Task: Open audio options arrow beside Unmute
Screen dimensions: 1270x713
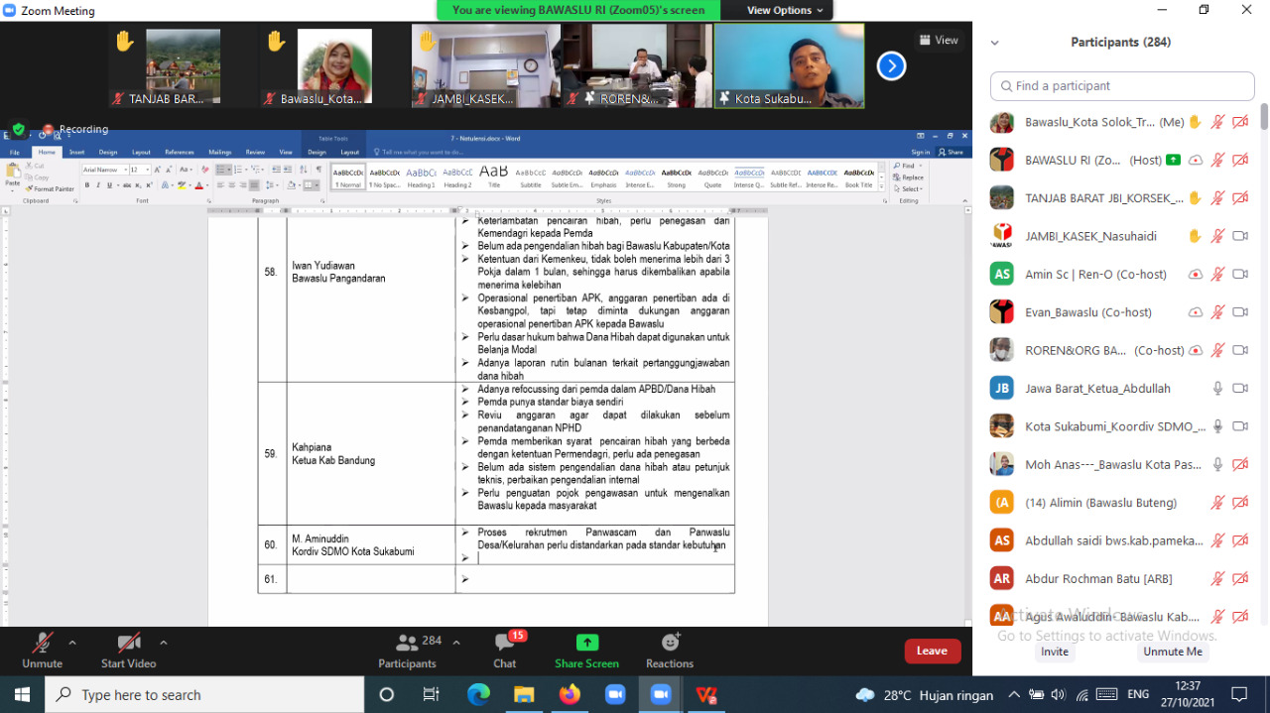Action: [72, 642]
